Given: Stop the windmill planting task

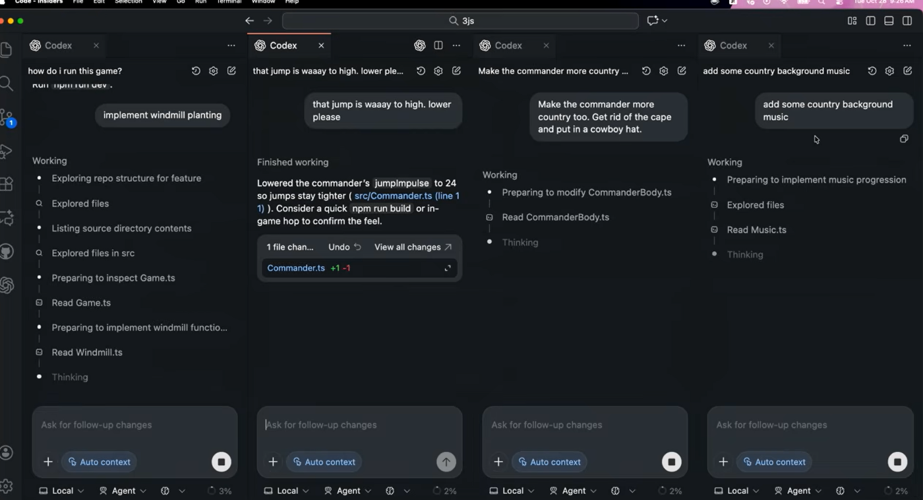Looking at the screenshot, I should point(222,462).
